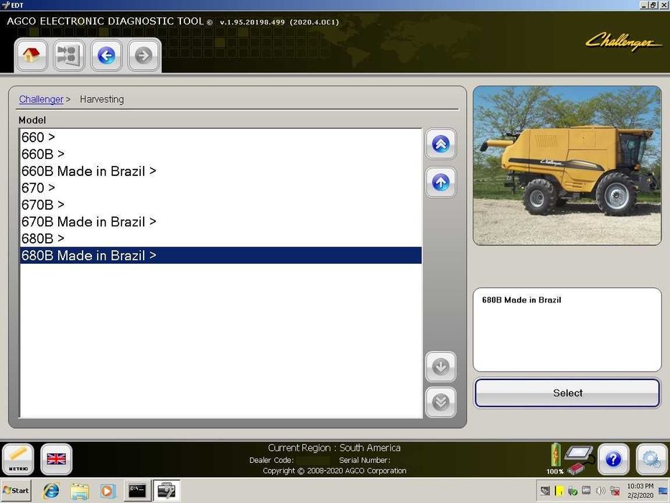Click Current Region : South America text
The height and width of the screenshot is (503, 670).
(x=334, y=448)
